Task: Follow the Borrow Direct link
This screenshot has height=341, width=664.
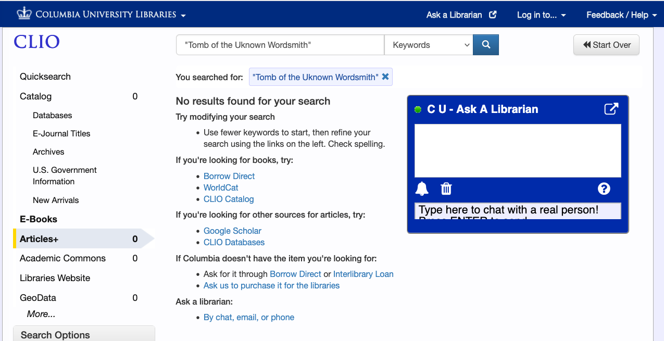Action: [229, 176]
